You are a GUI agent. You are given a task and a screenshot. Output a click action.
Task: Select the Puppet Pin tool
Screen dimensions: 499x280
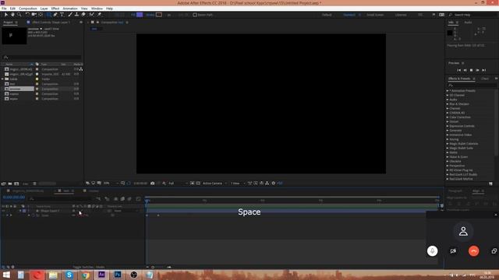[99, 15]
